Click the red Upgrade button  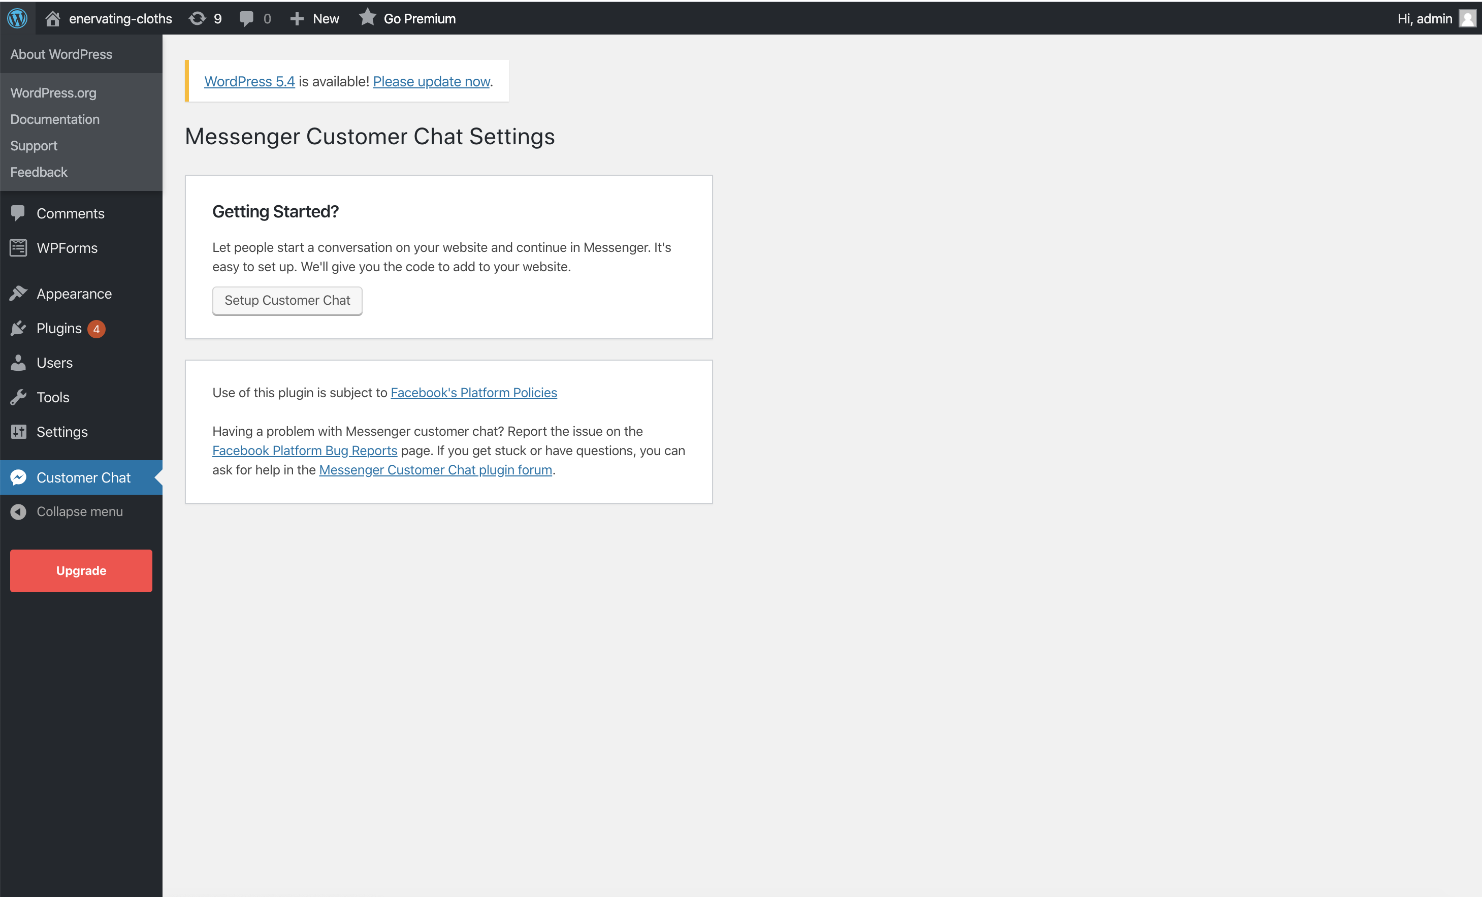pyautogui.click(x=81, y=570)
